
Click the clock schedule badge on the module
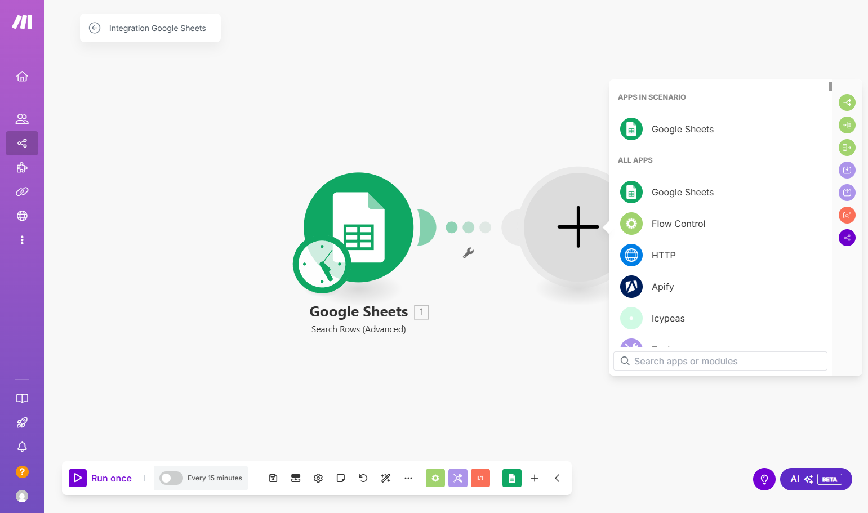point(322,264)
